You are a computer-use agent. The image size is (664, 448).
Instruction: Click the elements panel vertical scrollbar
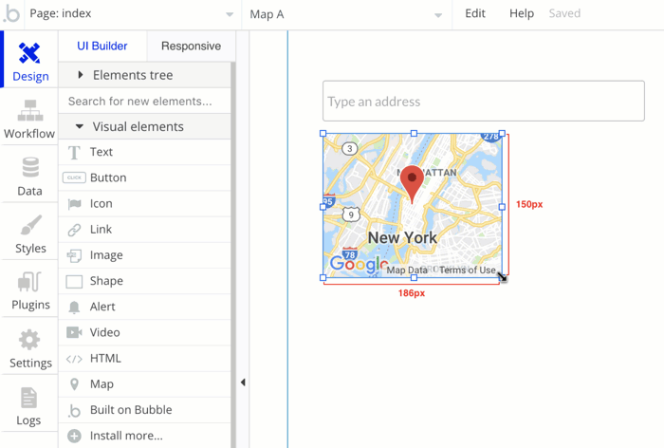tap(233, 254)
